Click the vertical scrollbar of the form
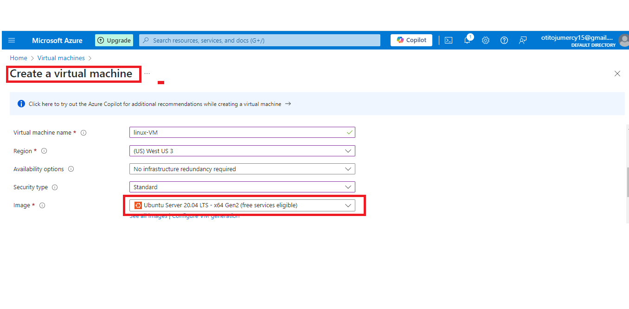The height and width of the screenshot is (309, 629). pyautogui.click(x=627, y=183)
